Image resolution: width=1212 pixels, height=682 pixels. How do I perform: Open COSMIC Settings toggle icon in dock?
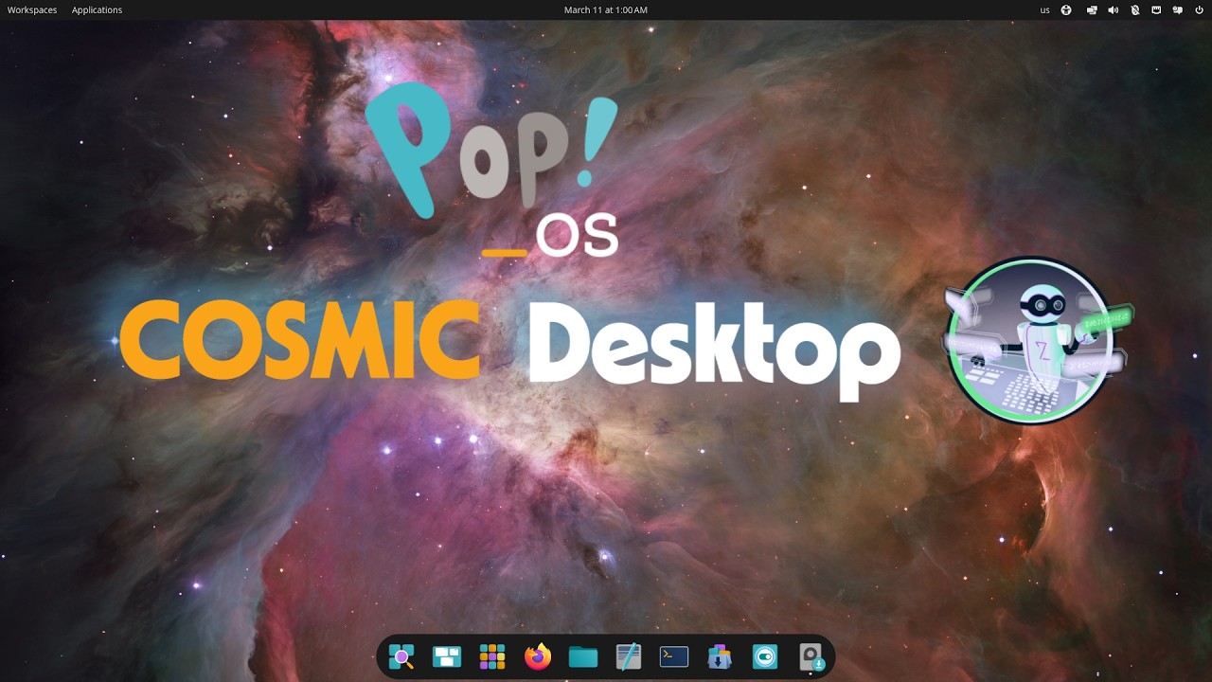(765, 656)
